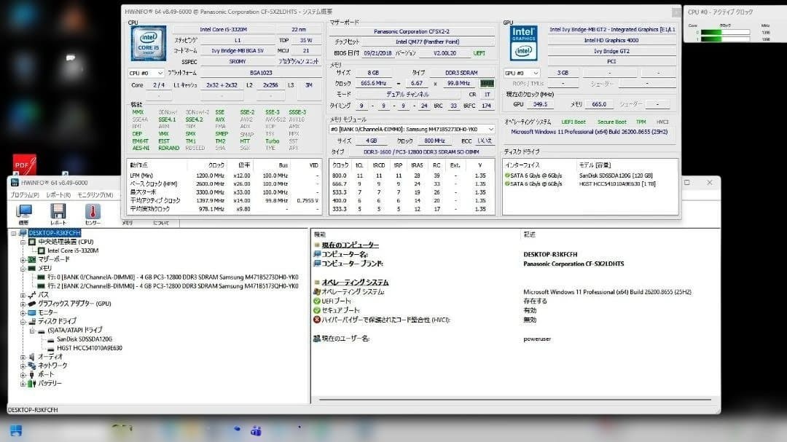Collapse the メモリ tree node
The height and width of the screenshot is (442, 787).
23,269
